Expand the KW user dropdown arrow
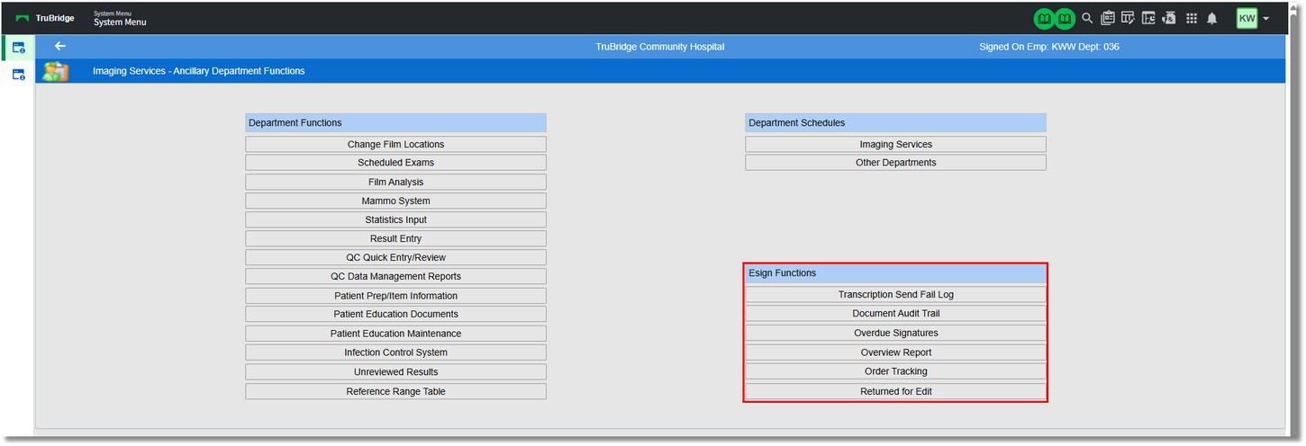The image size is (1306, 446). coord(1266,19)
